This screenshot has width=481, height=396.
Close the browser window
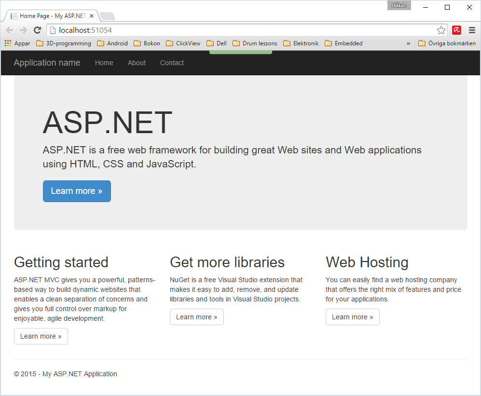pos(469,7)
